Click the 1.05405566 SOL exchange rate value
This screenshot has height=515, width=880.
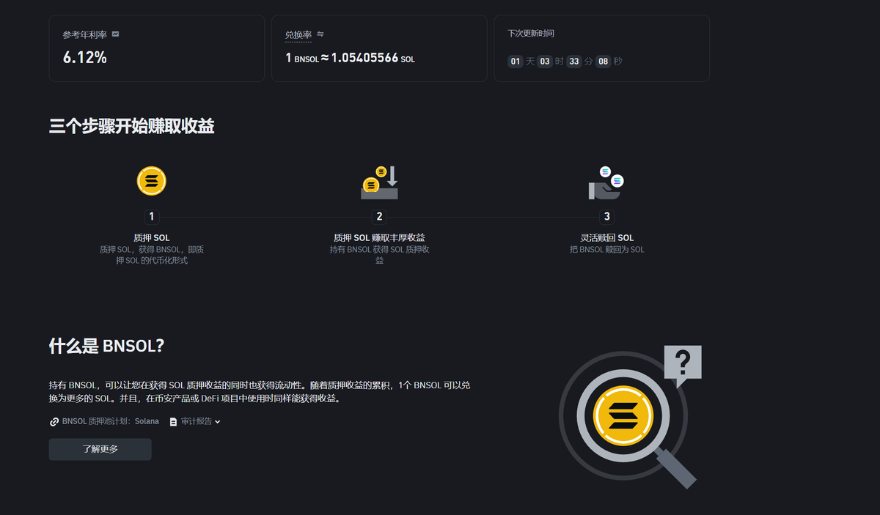(x=373, y=58)
